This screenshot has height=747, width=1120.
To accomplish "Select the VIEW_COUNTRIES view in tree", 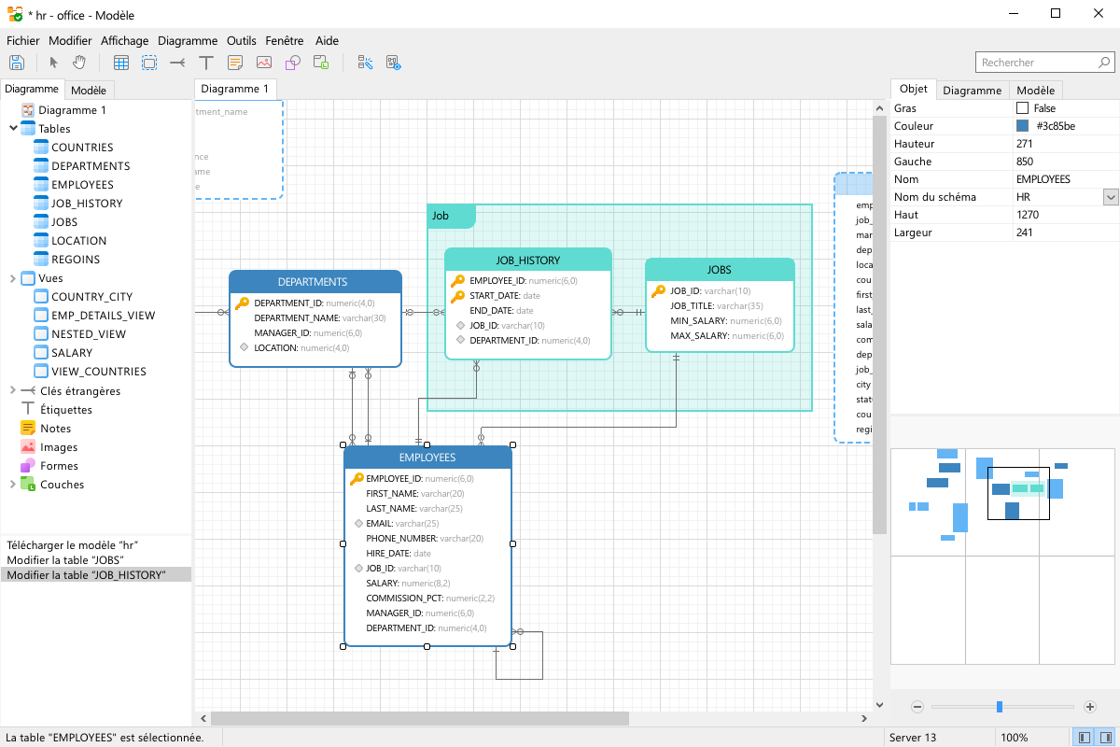I will (x=99, y=372).
